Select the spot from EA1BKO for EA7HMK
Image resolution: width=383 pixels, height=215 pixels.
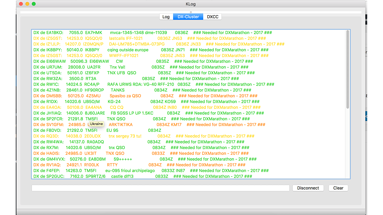coord(152,33)
